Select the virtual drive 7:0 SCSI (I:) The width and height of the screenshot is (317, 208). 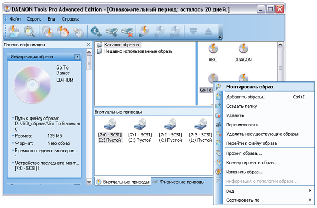[110, 131]
